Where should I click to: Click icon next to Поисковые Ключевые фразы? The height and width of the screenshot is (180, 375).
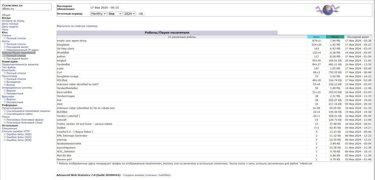(x=4, y=120)
